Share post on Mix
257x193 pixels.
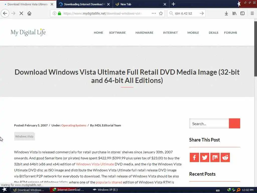click(x=215, y=157)
